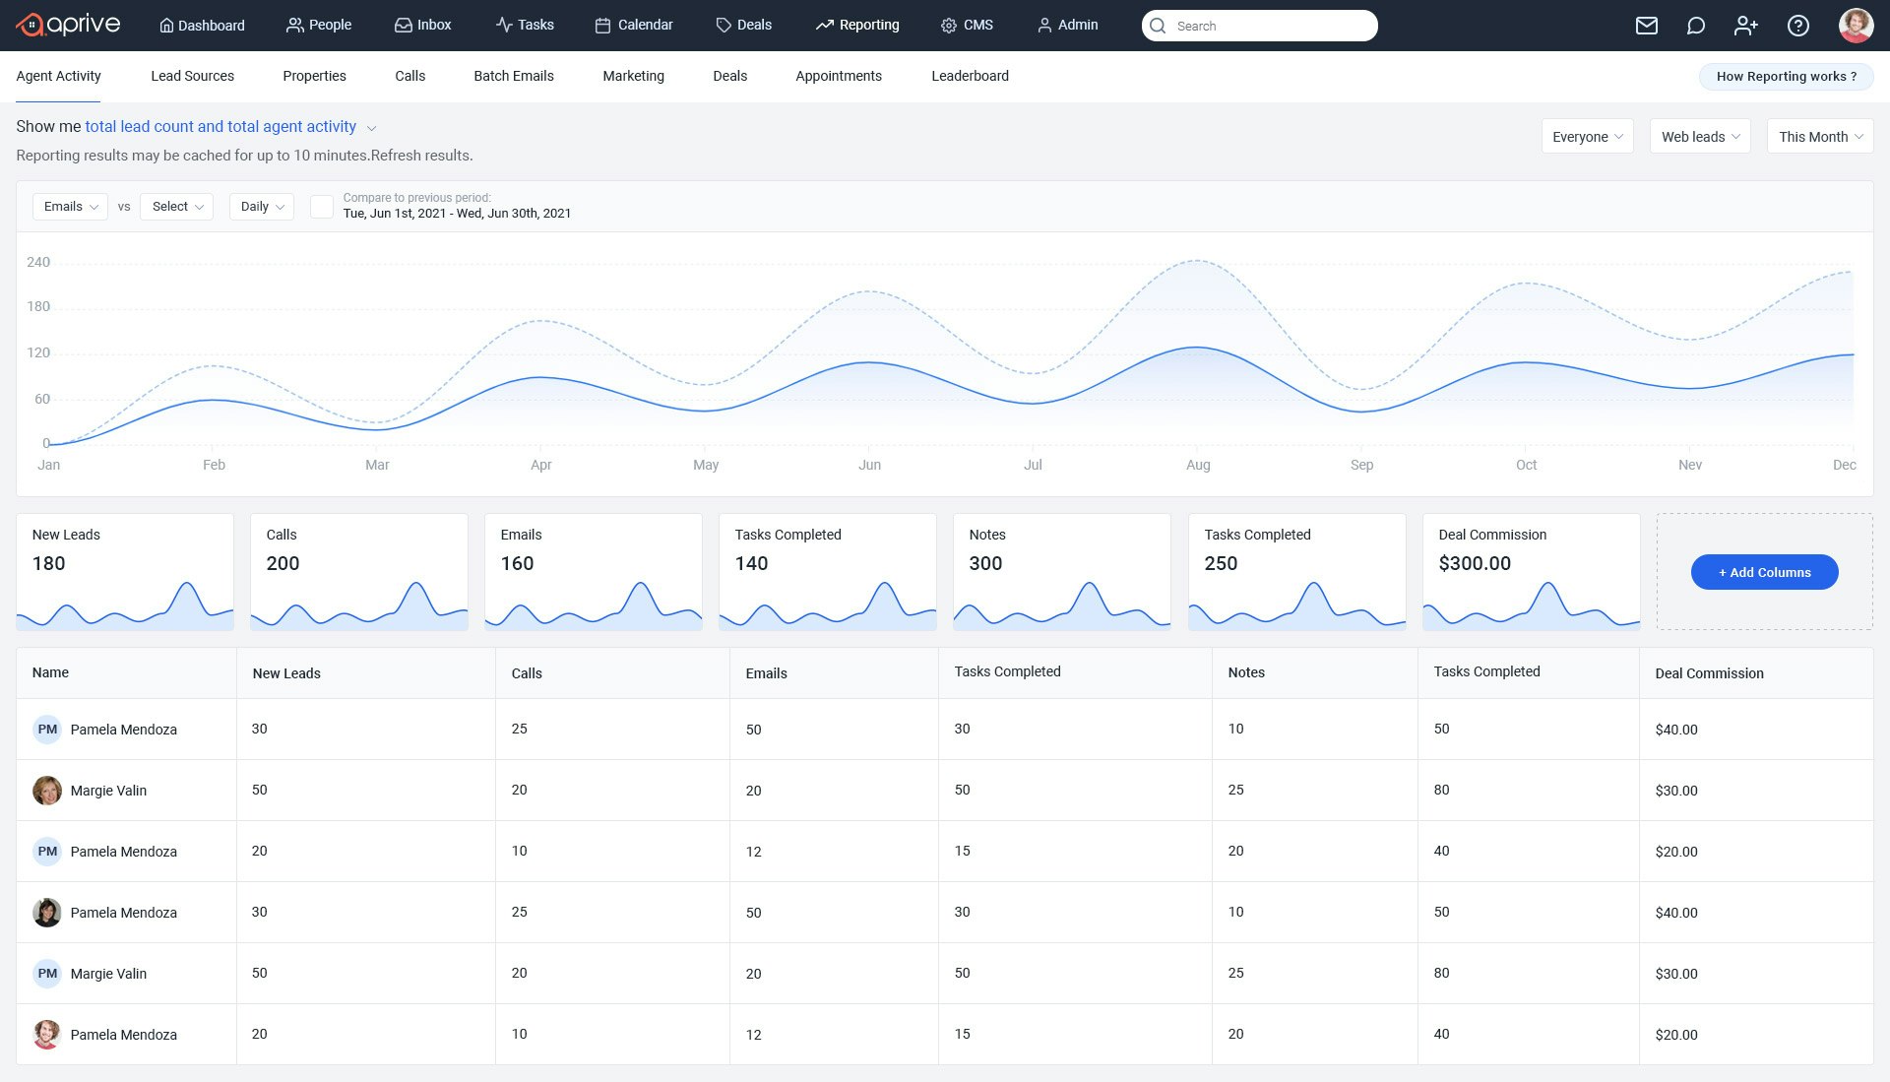The image size is (1890, 1082).
Task: Open the user profile avatar
Action: click(x=1856, y=26)
